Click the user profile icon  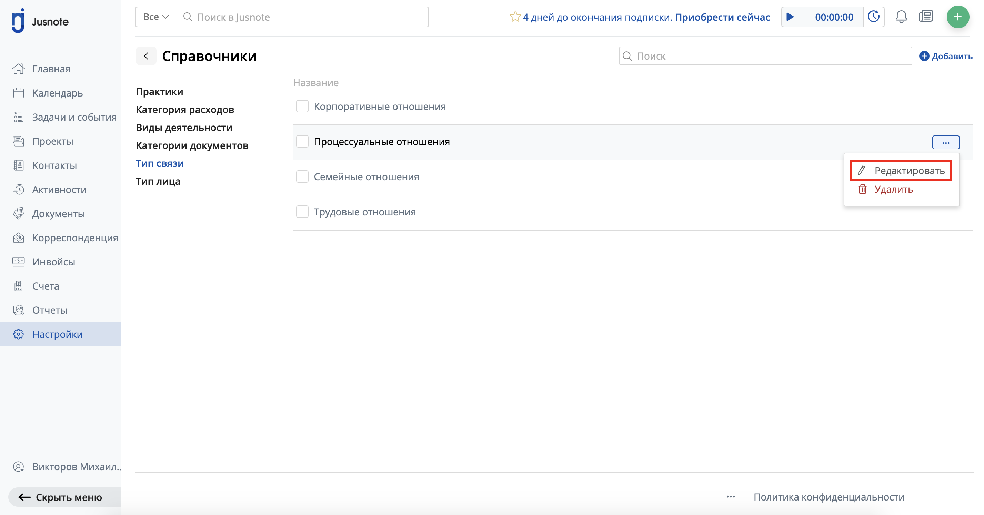point(18,466)
